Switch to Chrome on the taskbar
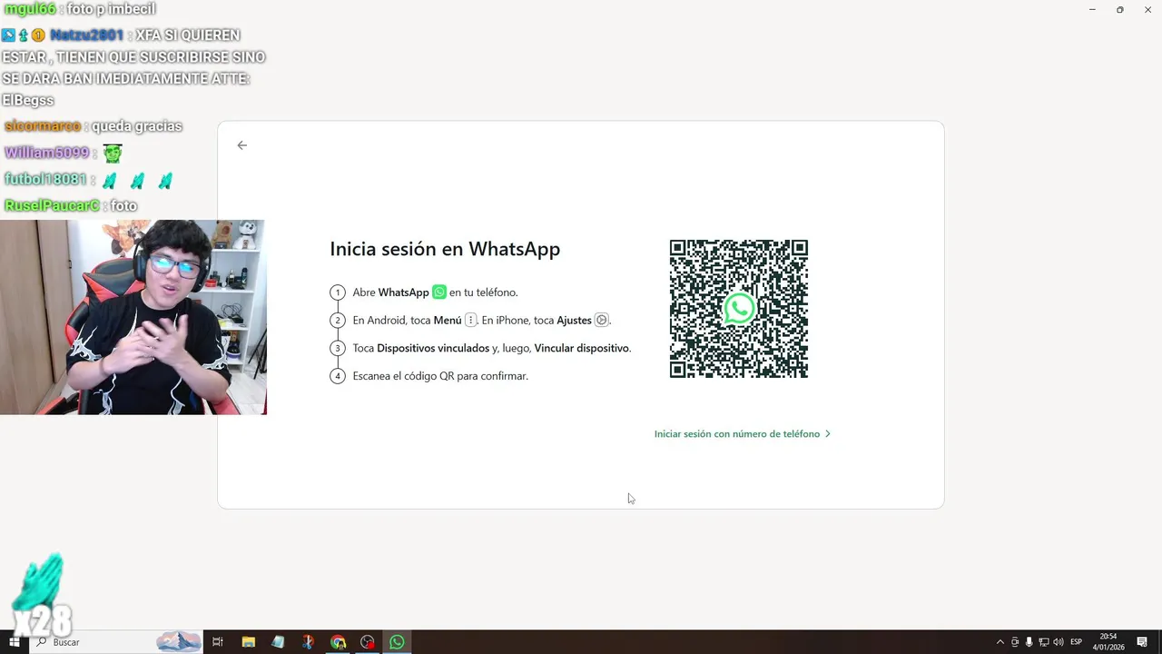Image resolution: width=1162 pixels, height=654 pixels. (x=338, y=642)
